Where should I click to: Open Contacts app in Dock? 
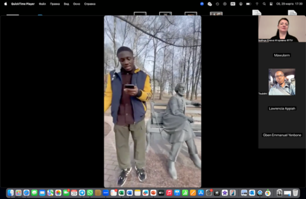98,193
